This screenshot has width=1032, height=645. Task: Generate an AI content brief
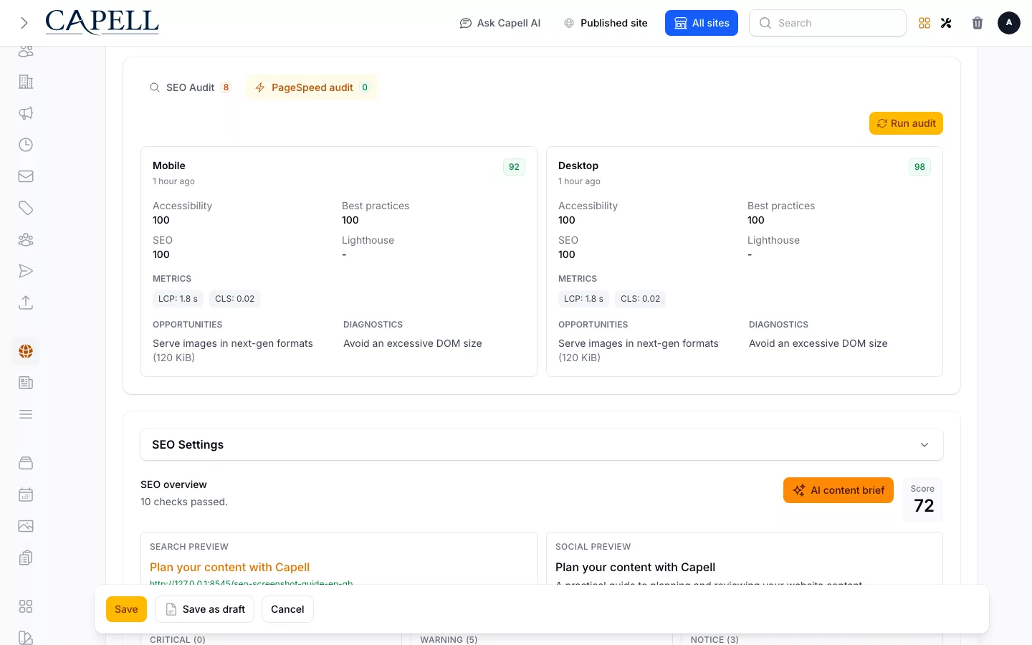[x=838, y=490]
